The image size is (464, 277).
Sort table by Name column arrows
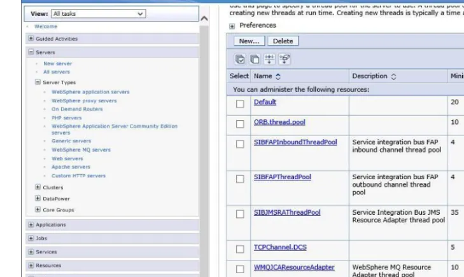tap(278, 76)
